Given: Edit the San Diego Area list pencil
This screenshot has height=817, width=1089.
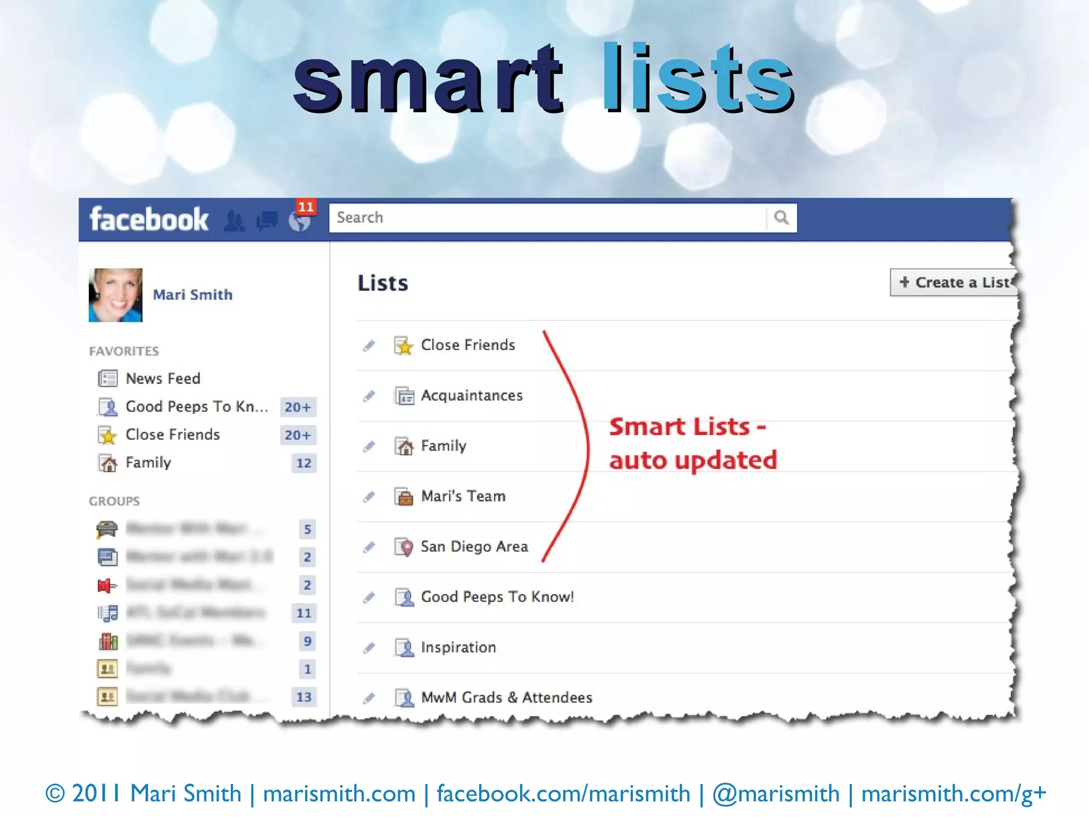Looking at the screenshot, I should tap(369, 547).
